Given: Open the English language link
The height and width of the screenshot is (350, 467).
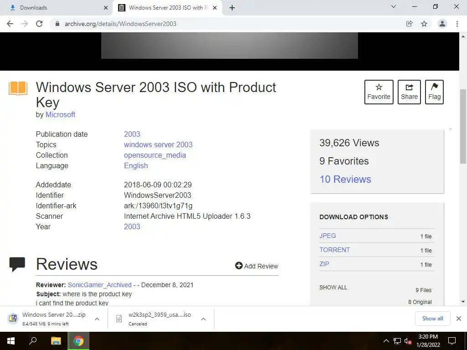Looking at the screenshot, I should coord(136,166).
